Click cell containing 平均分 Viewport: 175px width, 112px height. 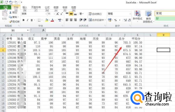coord(138,39)
